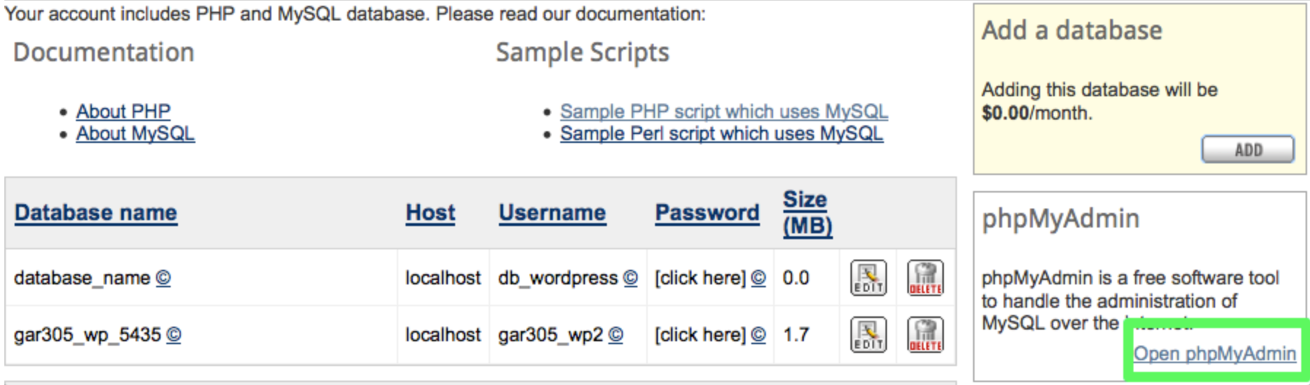Open About MySQL documentation link
This screenshot has height=385, width=1310.
pyautogui.click(x=135, y=134)
